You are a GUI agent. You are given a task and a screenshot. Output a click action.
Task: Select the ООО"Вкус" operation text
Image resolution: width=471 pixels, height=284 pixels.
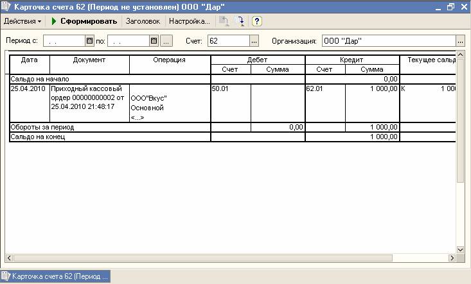(148, 98)
